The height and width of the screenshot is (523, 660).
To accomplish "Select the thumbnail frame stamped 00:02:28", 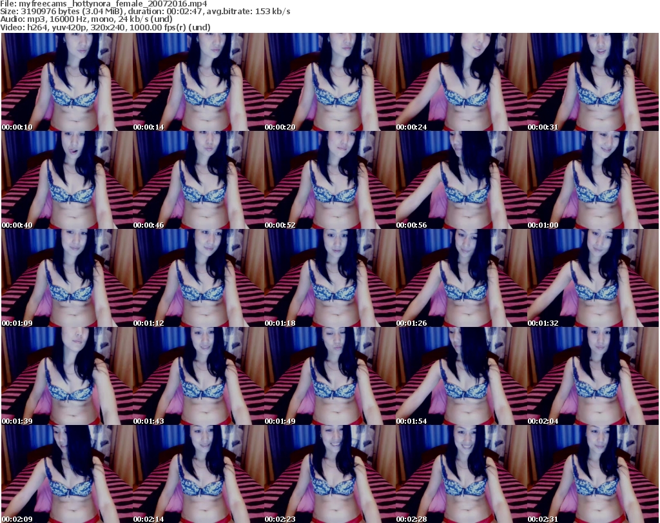I will pos(461,474).
